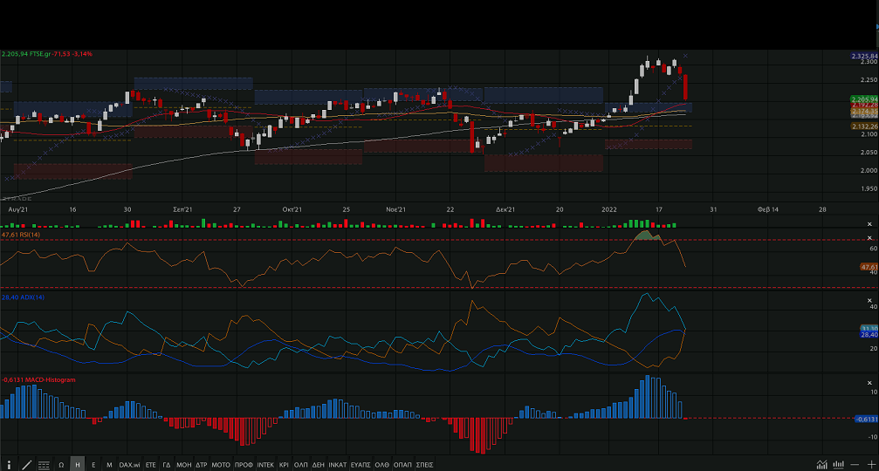Viewport: 879px width, 471px height.
Task: Load the ΔΤΡ symbol chart
Action: tap(202, 465)
